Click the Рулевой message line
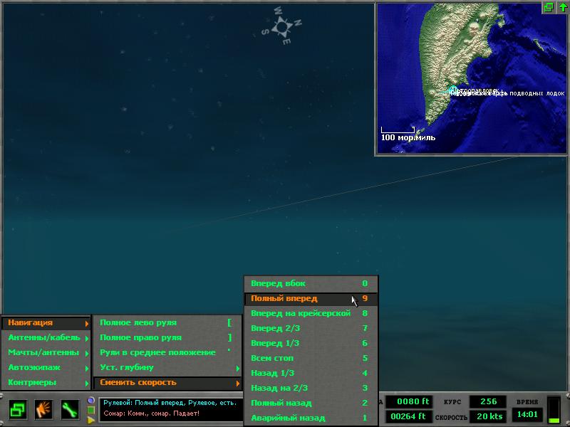The image size is (570, 427). point(170,403)
